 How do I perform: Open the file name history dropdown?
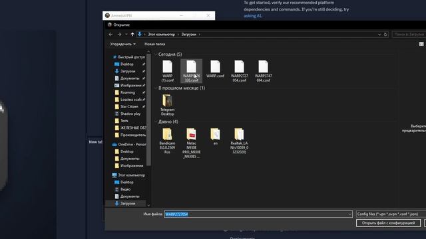coord(349,214)
